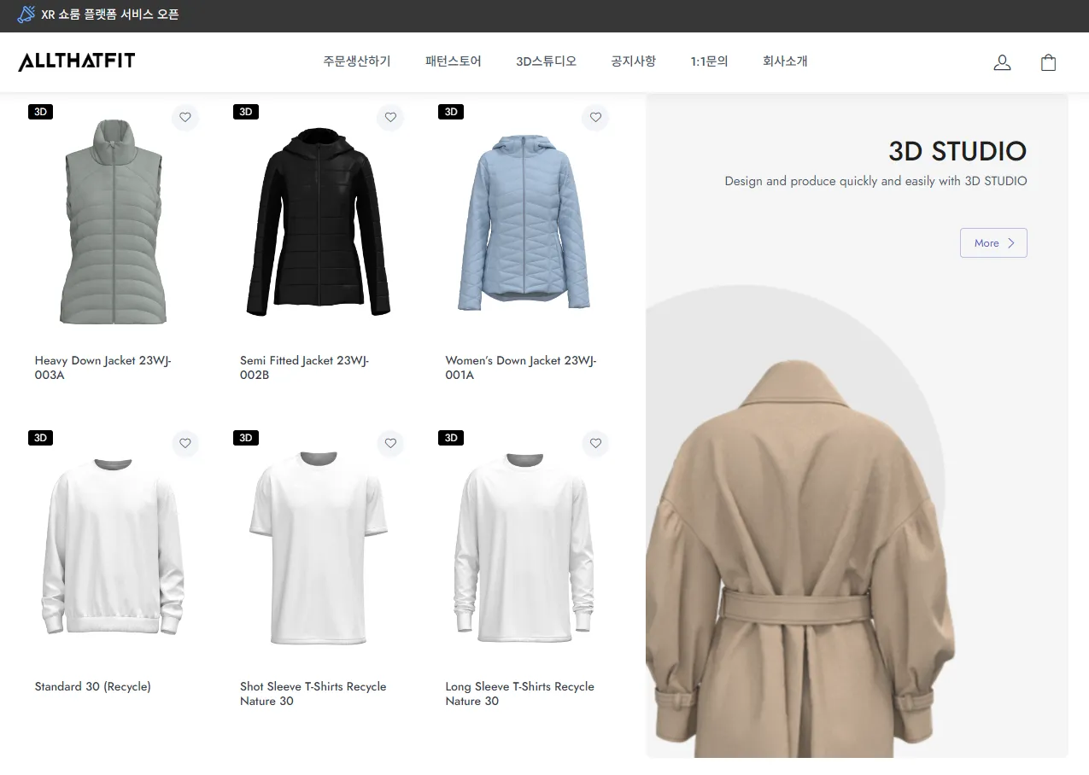The height and width of the screenshot is (775, 1089).
Task: Select the white short sleeve T-shirt thumbnail
Action: point(319,548)
